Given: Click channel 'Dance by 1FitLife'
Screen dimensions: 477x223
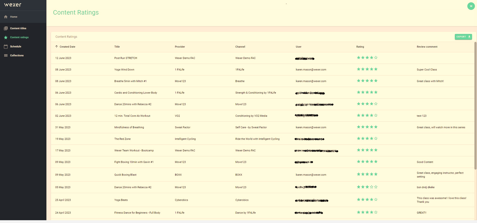Looking at the screenshot, I should coord(245,213).
